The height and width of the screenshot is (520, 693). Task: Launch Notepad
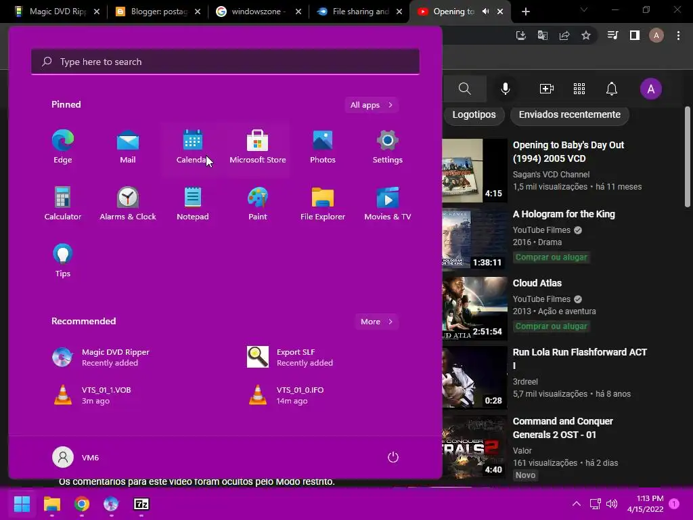tap(193, 204)
